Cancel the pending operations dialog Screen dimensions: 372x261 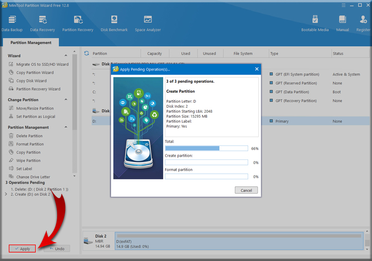click(247, 190)
